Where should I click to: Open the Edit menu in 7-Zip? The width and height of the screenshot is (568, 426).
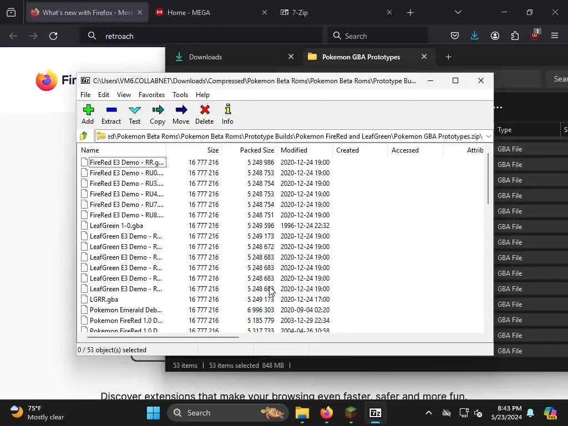pos(104,94)
